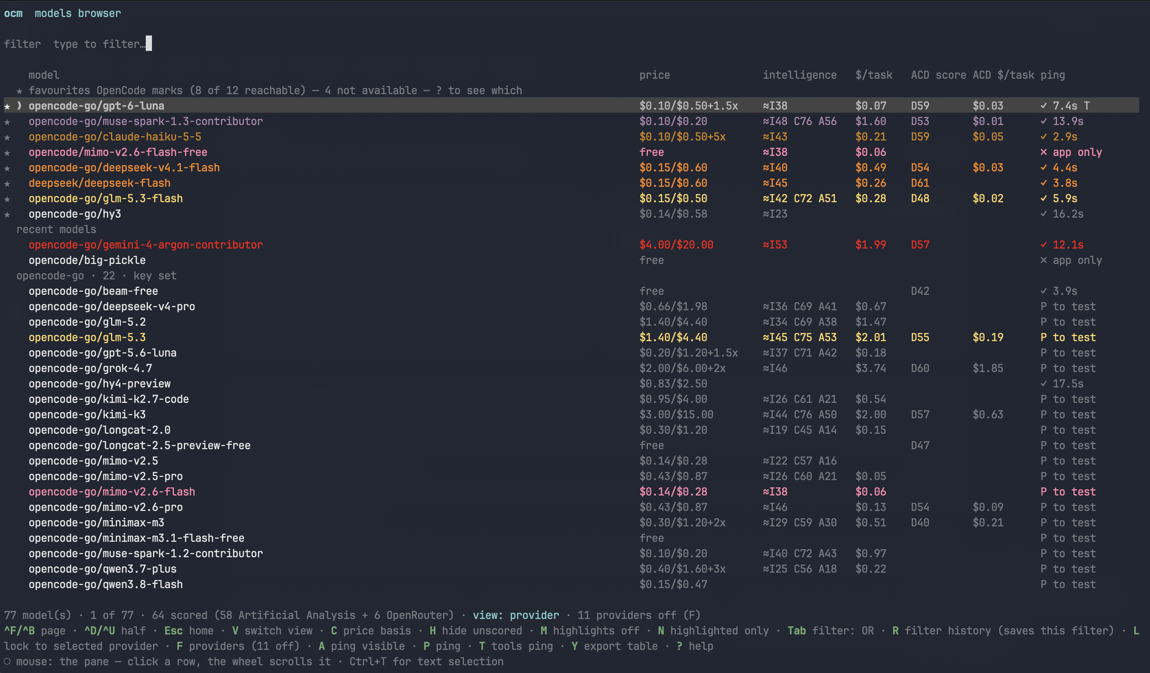Select the opencode-go/grok-4.7 row
1150x673 pixels.
[x=572, y=368]
